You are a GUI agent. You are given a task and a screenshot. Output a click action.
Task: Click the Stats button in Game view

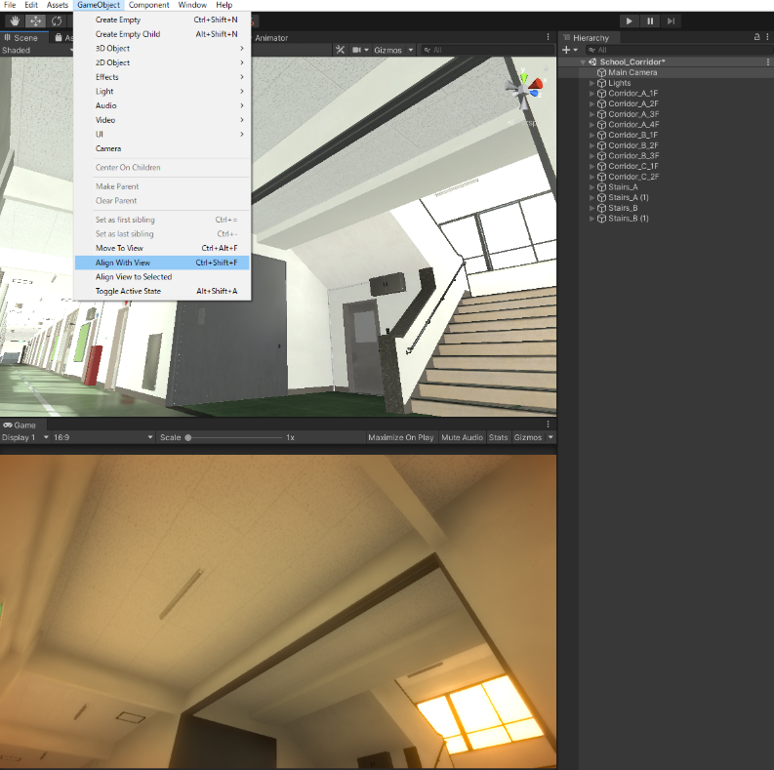(x=498, y=437)
